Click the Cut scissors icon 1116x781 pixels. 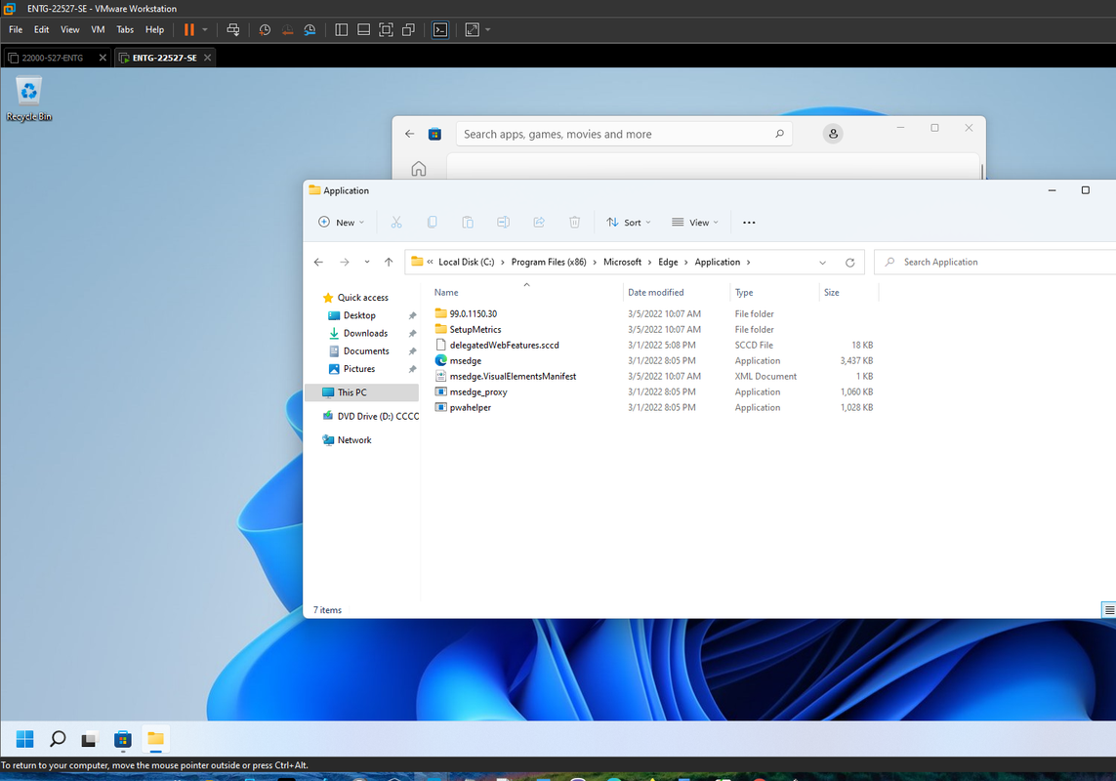click(x=396, y=223)
